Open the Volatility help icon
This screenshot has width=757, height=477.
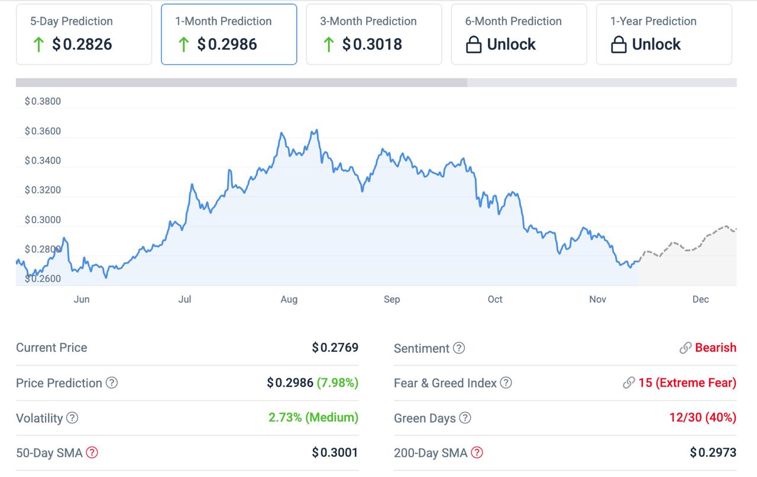coord(72,418)
